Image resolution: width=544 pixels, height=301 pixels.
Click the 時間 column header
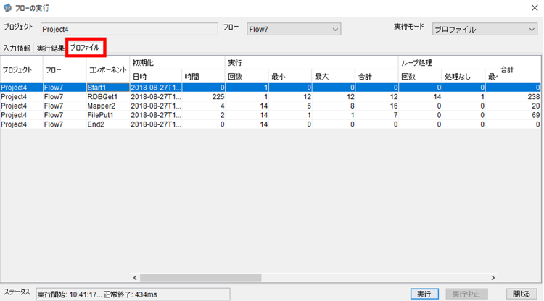(x=203, y=77)
